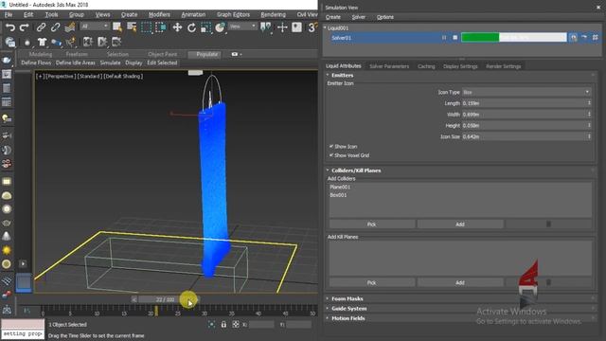The width and height of the screenshot is (606, 341).
Task: Click Add under Add Colliders
Action: (460, 224)
